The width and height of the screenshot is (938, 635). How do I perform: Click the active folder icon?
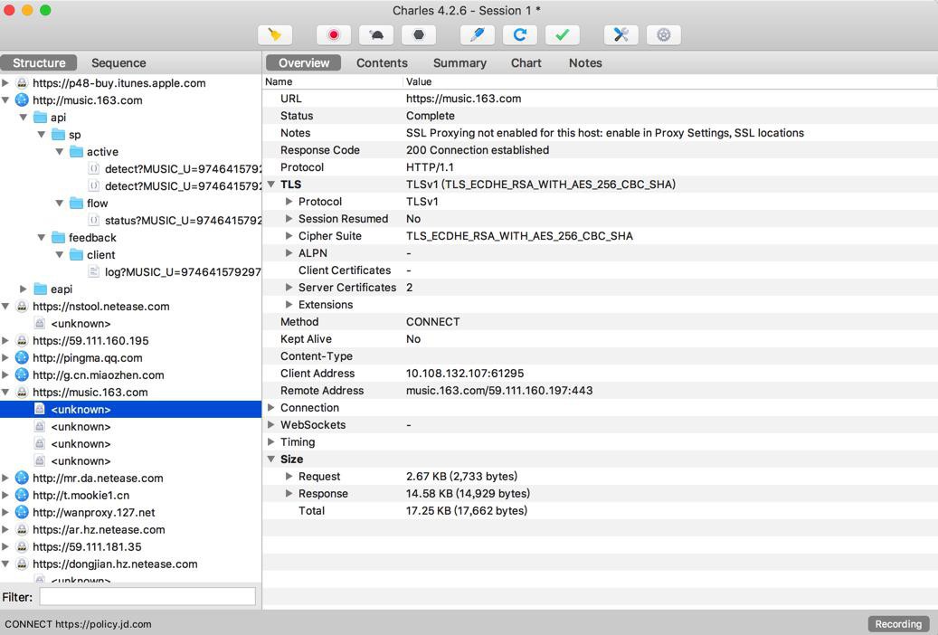coord(76,151)
